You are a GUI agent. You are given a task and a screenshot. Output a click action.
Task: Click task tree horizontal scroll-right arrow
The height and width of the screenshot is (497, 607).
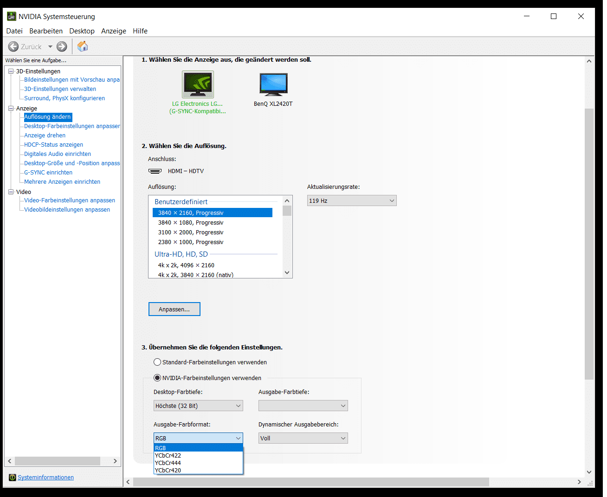point(115,461)
